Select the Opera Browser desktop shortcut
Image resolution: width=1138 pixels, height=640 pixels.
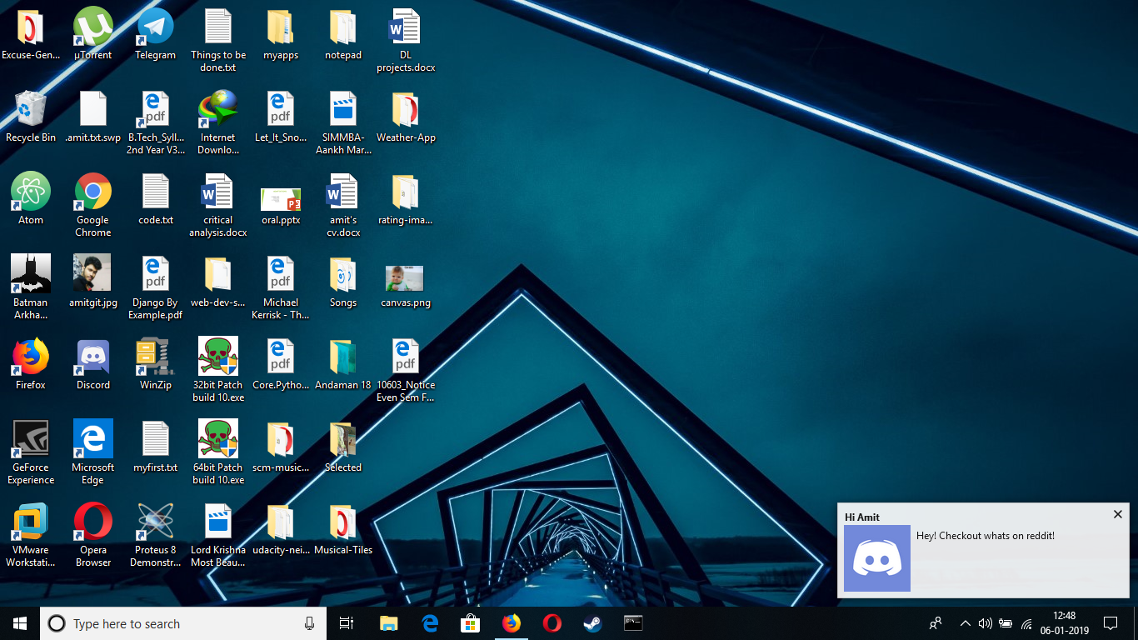tap(93, 535)
